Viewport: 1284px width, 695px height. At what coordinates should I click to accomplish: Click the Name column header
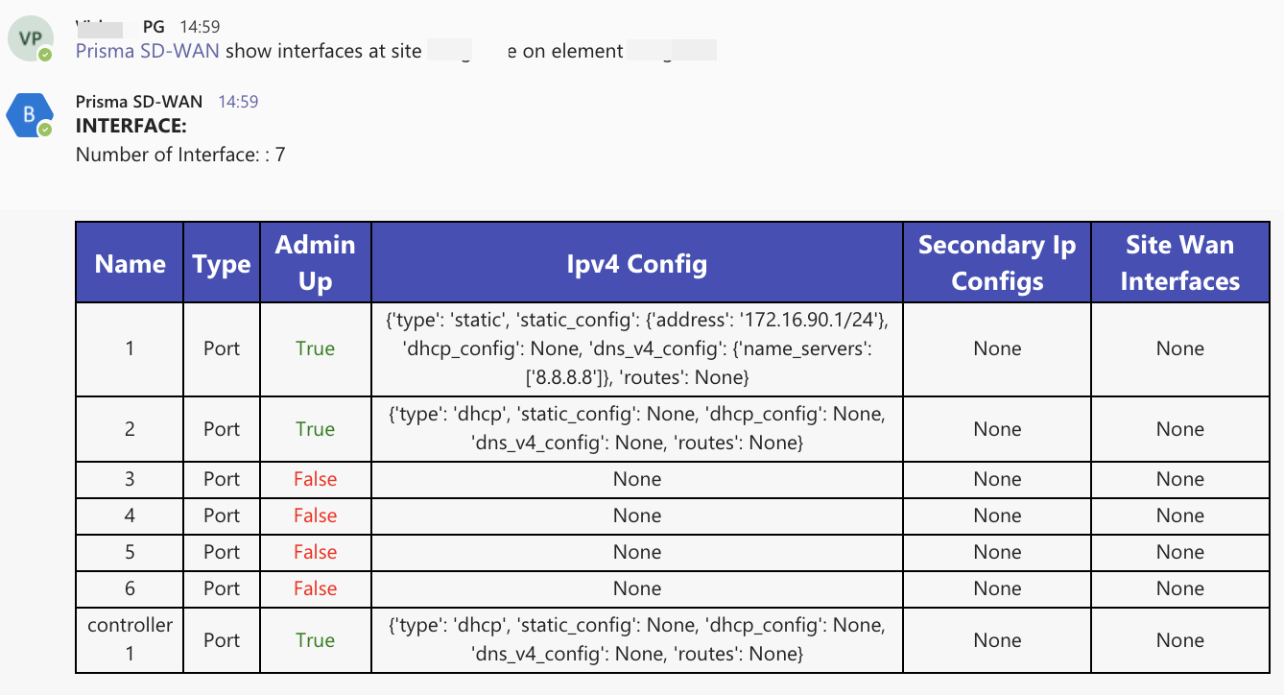[x=130, y=264]
